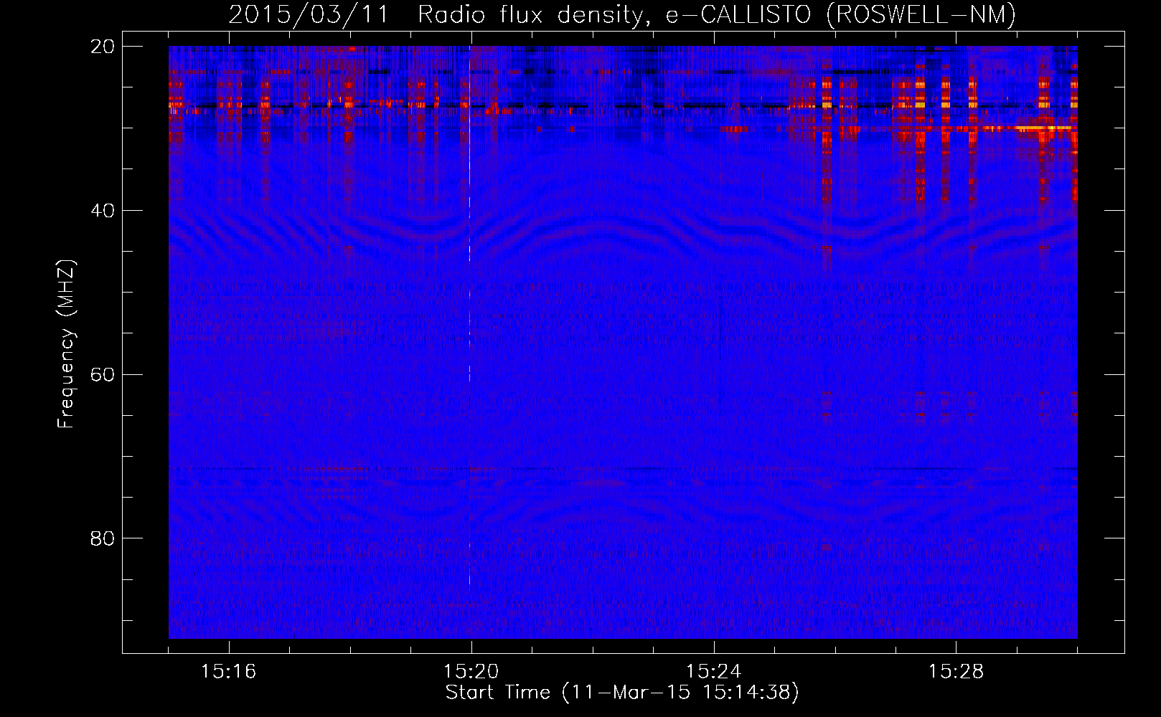The height and width of the screenshot is (717, 1161).
Task: Click the 15:16 time tick label
Action: [x=228, y=672]
